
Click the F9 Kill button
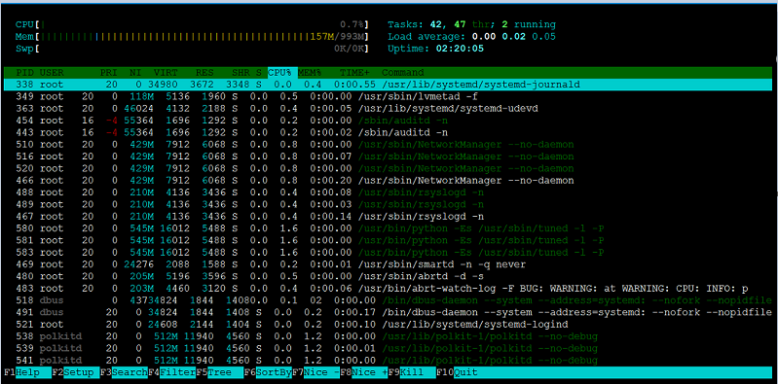pos(412,372)
